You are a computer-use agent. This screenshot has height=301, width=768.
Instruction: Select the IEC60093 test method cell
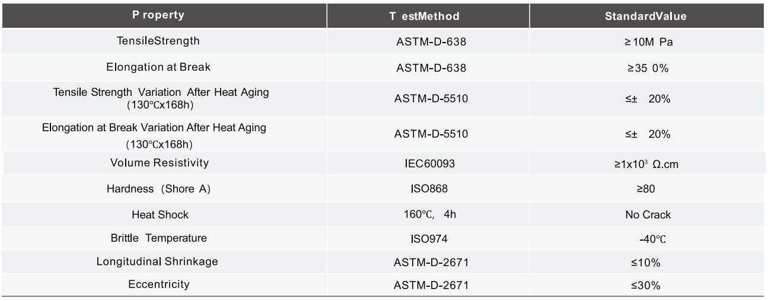click(x=431, y=164)
